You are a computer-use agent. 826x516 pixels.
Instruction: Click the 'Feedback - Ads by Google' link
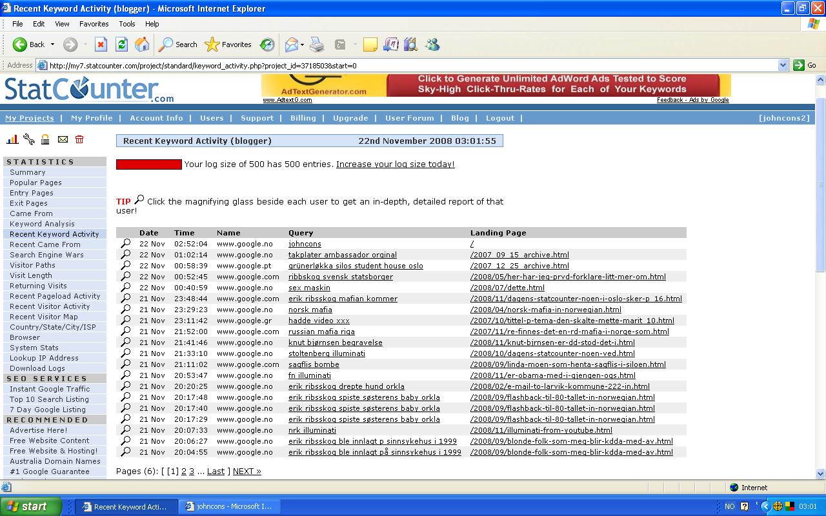click(693, 100)
